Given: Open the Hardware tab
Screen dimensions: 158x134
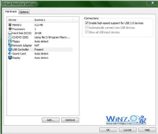Looking at the screenshot, I should click(11, 12).
